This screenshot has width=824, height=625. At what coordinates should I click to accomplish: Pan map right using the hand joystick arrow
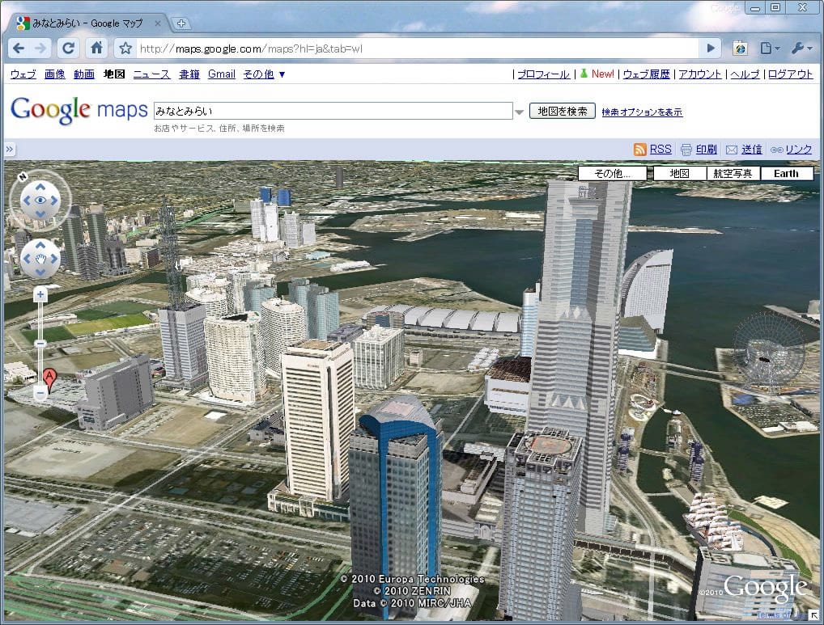tap(55, 259)
